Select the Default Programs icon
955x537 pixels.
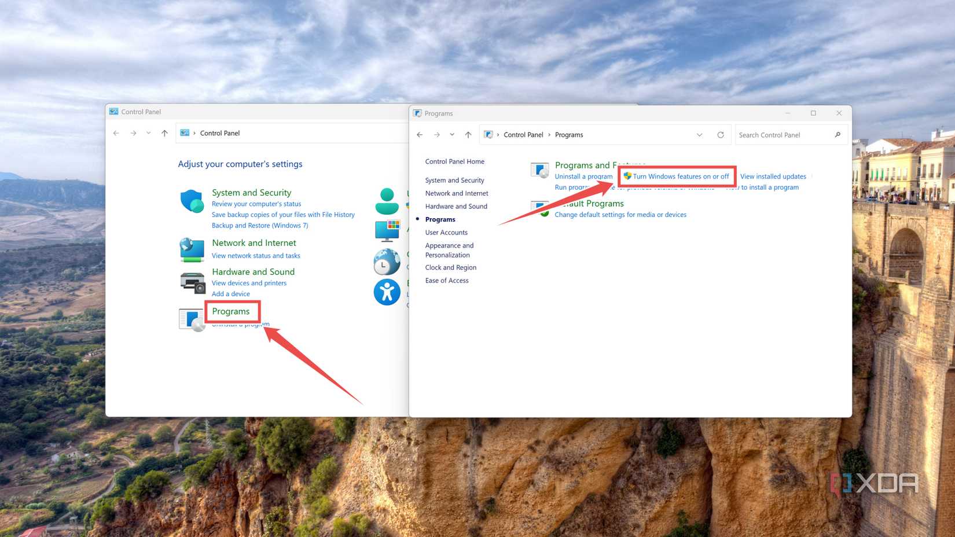[x=539, y=208]
